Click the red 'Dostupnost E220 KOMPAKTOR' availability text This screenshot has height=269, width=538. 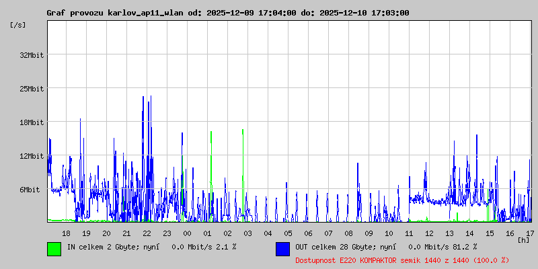(x=402, y=260)
